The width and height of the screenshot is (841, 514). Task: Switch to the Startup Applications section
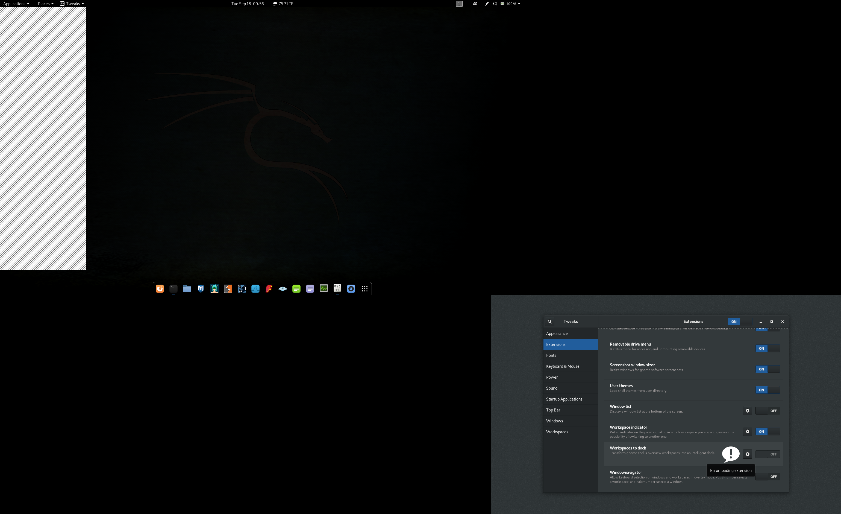click(564, 399)
